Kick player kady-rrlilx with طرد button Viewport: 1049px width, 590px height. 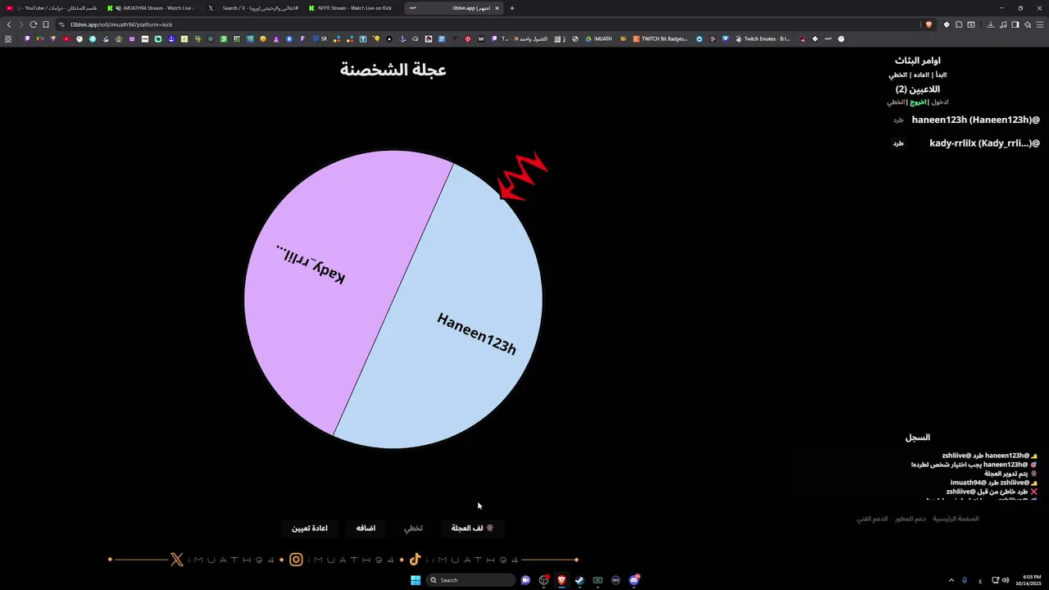898,143
